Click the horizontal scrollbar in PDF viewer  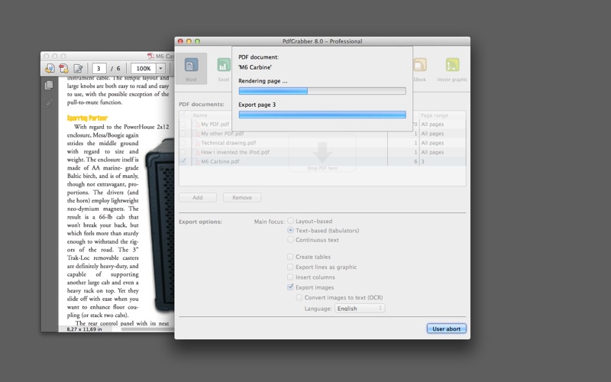[147, 329]
